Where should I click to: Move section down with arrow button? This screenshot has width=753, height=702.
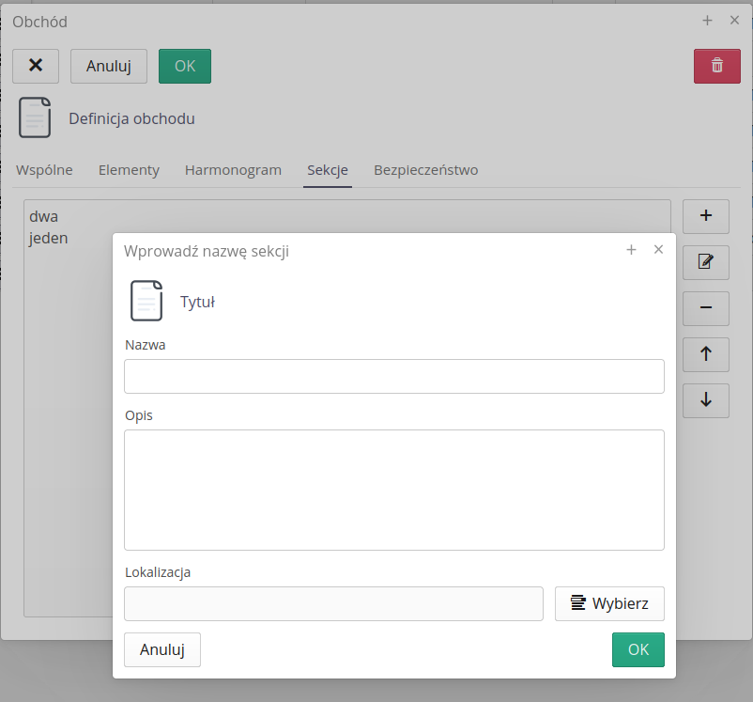click(706, 400)
